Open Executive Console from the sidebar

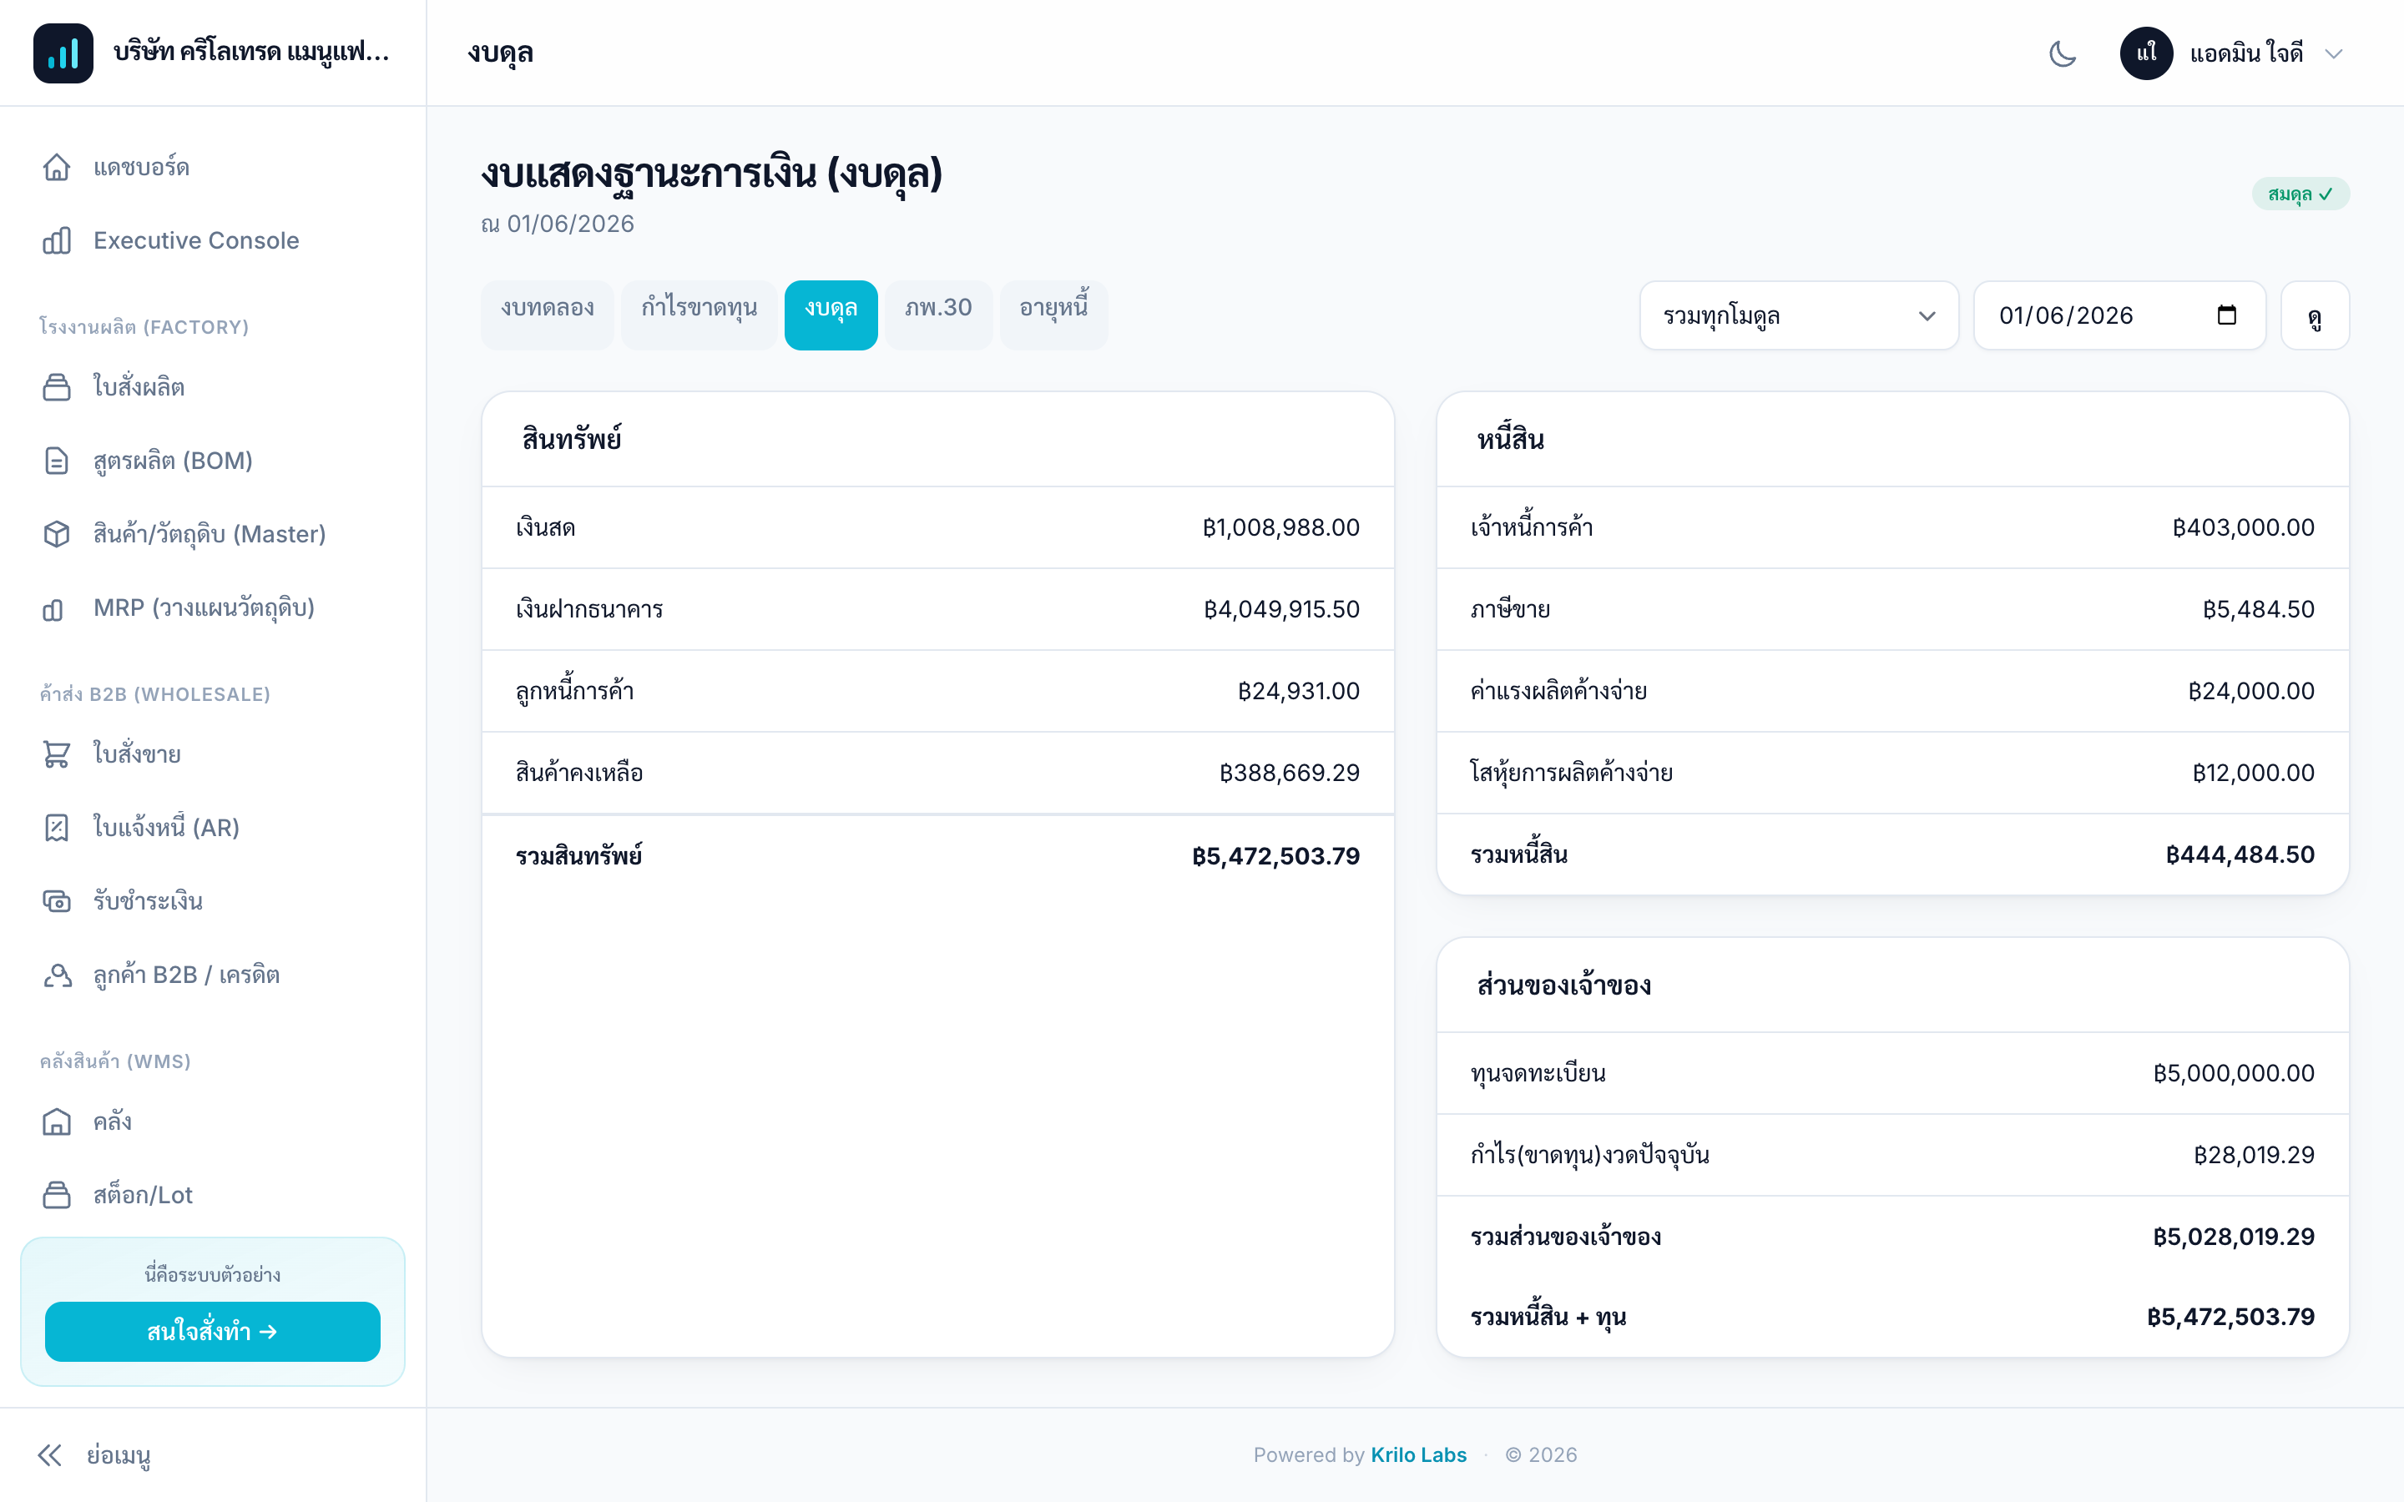[213, 240]
